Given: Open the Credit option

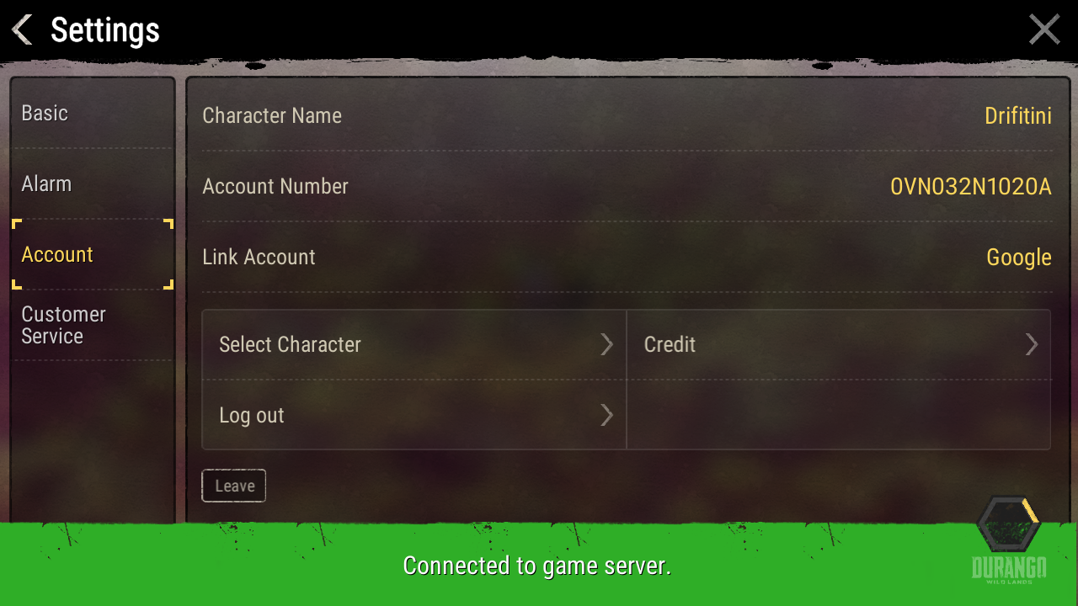Looking at the screenshot, I should click(x=839, y=344).
